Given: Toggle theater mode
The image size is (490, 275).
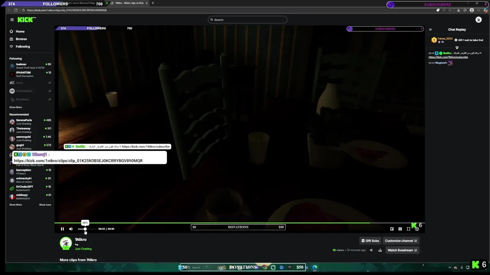Looking at the screenshot, I should 400,229.
